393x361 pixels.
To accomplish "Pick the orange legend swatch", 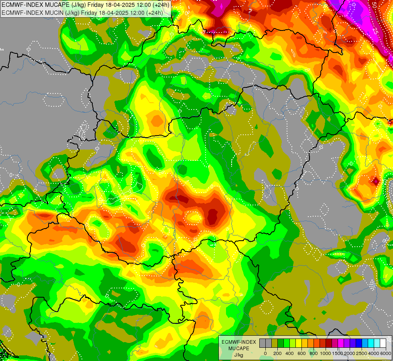I will pyautogui.click(x=311, y=343).
